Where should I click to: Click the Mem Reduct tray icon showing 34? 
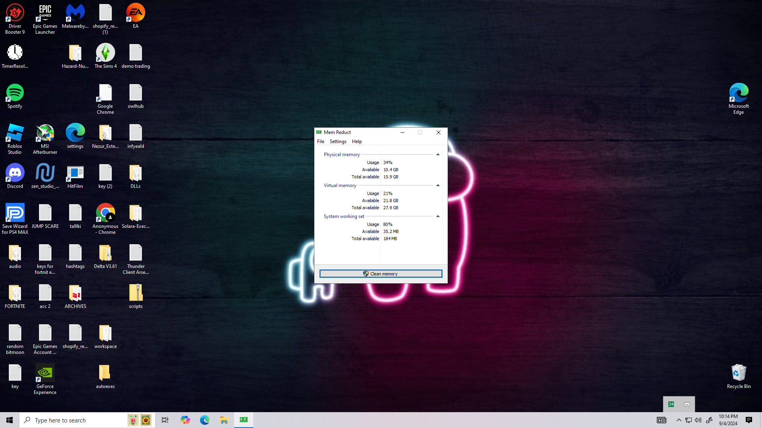coord(671,404)
